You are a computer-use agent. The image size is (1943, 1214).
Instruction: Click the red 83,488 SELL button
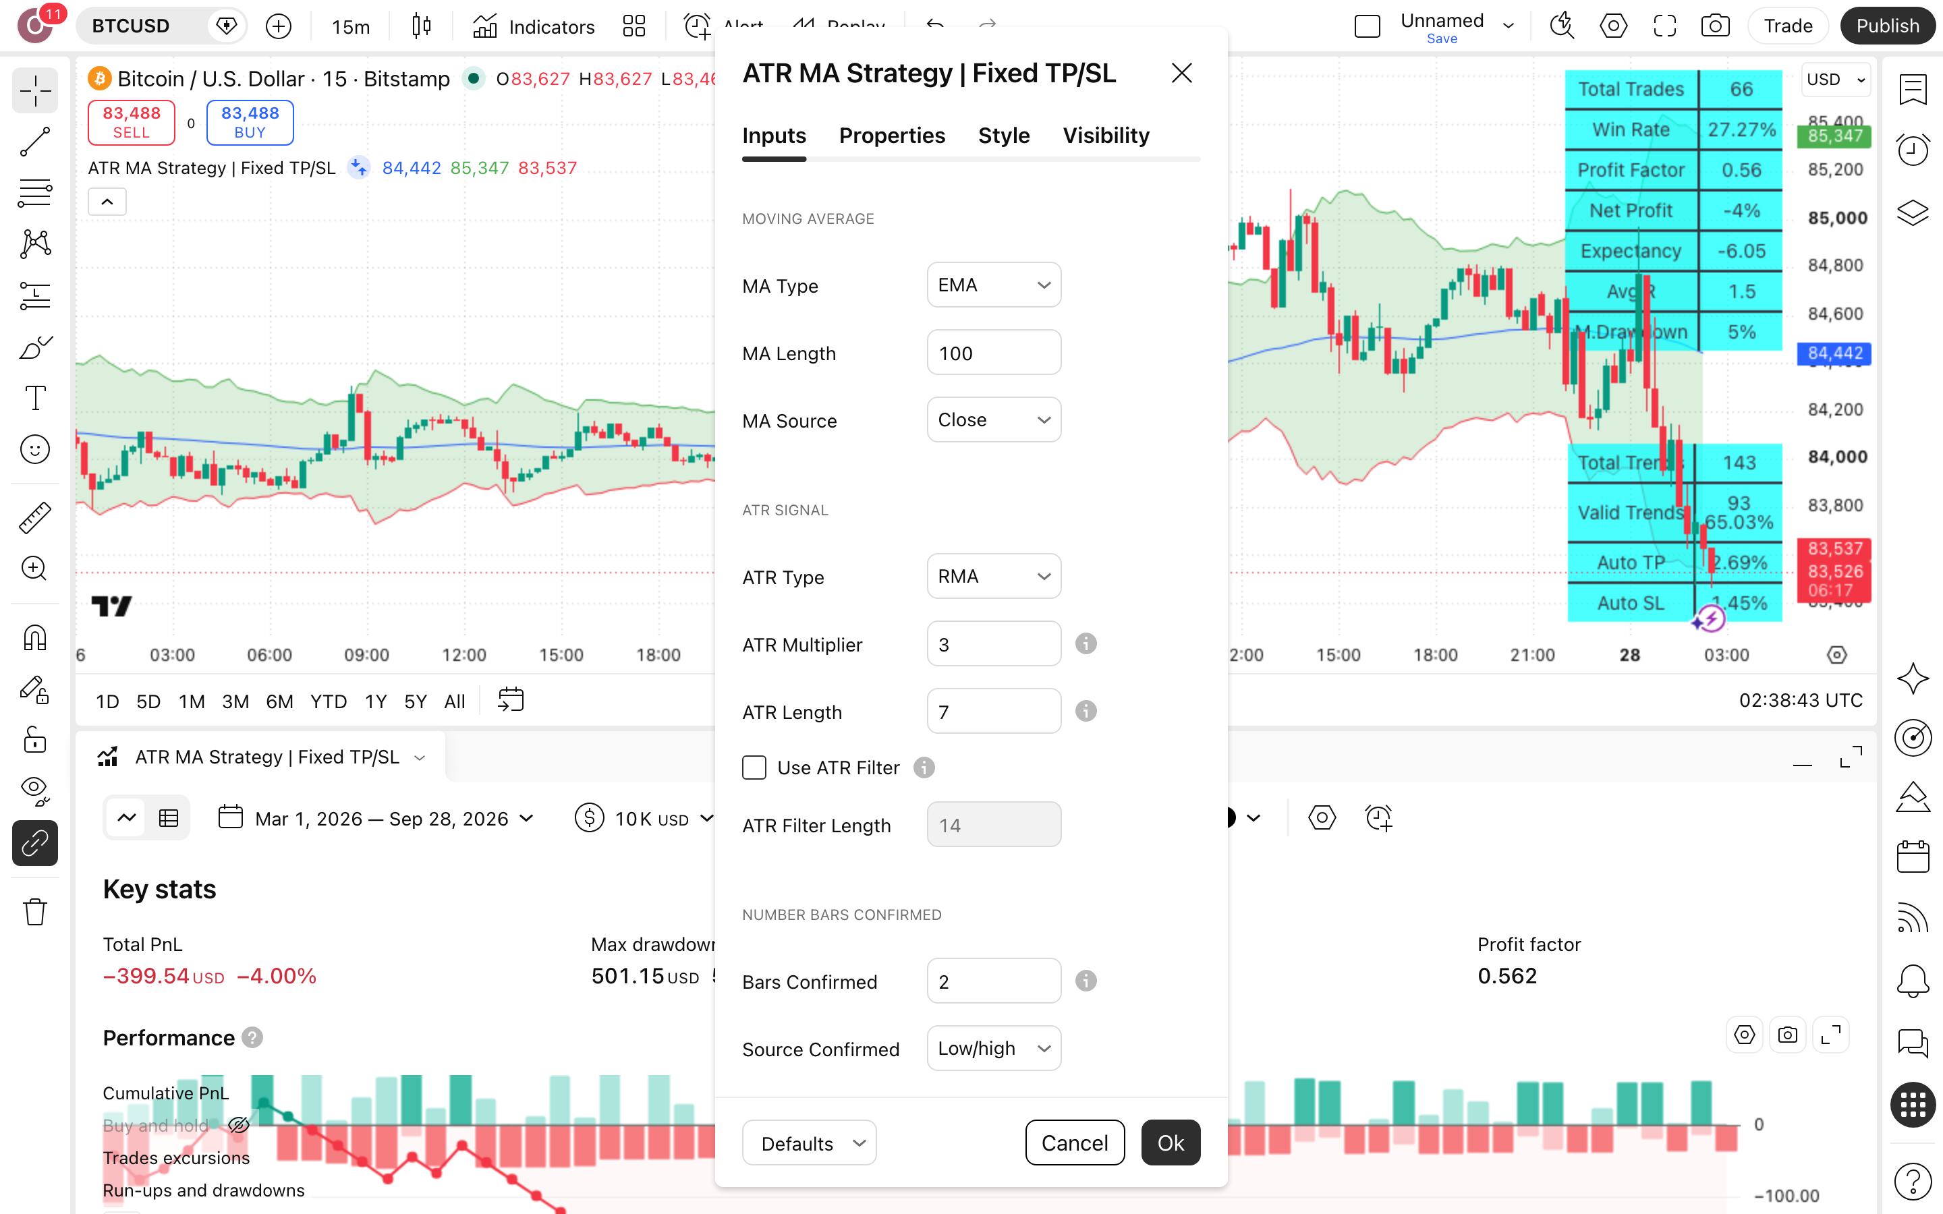coord(132,123)
